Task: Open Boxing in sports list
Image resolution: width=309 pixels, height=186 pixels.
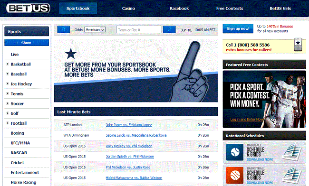Action: tap(17, 133)
